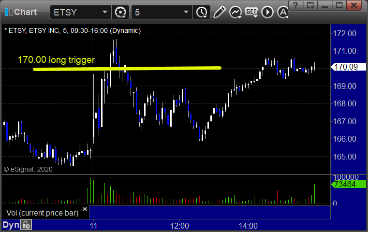
Task: Select the yellow trigger line
Action: coord(127,69)
